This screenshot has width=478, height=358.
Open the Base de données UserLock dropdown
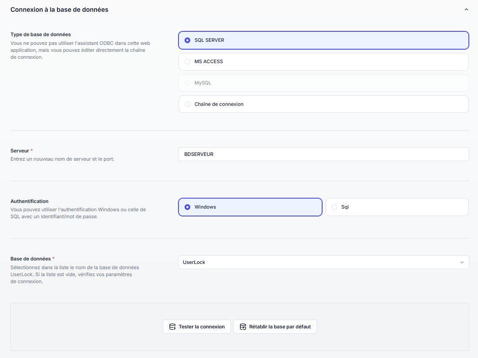tap(323, 262)
